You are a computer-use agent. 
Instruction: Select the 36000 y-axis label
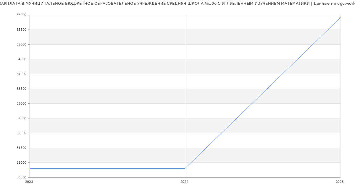[x=21, y=15]
